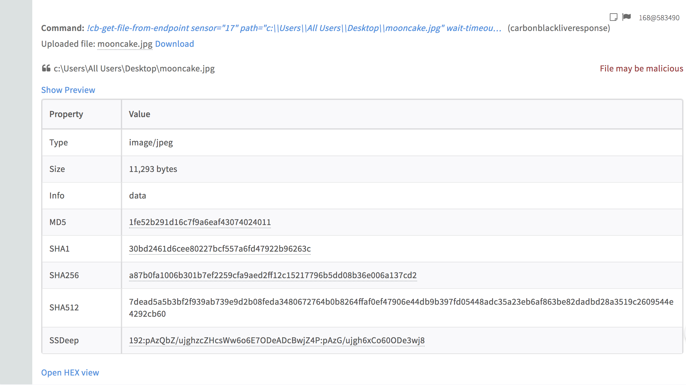Open the cb-get-file-from-endpoint command link
The height and width of the screenshot is (385, 686).
pos(294,28)
